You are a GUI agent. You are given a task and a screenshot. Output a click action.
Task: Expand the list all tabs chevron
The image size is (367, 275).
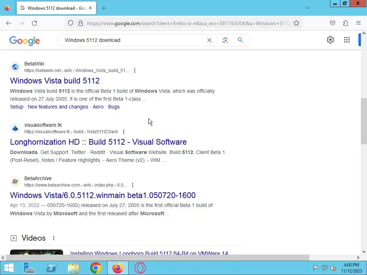[307, 8]
